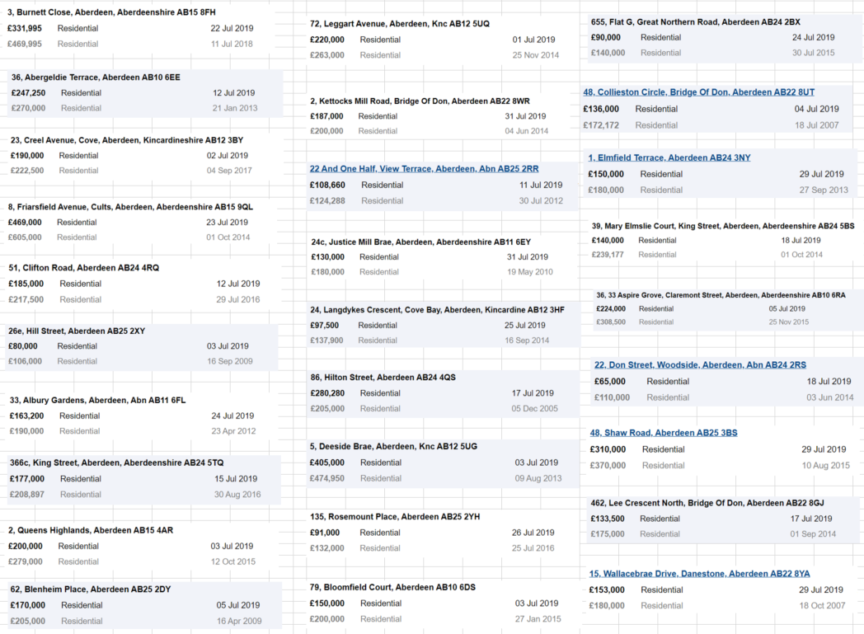This screenshot has height=634, width=864.
Task: Select the £308,500 Aspire Grove previous price
Action: click(611, 322)
